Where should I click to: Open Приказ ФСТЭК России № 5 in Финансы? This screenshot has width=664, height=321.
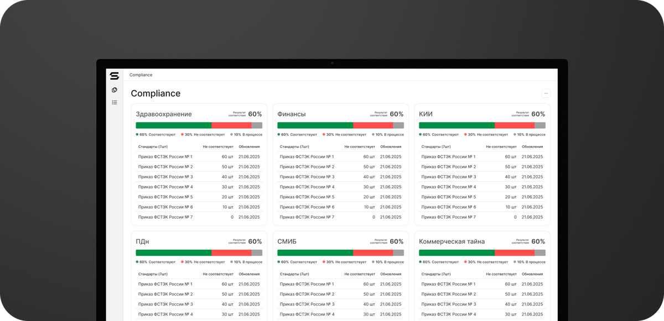point(307,197)
